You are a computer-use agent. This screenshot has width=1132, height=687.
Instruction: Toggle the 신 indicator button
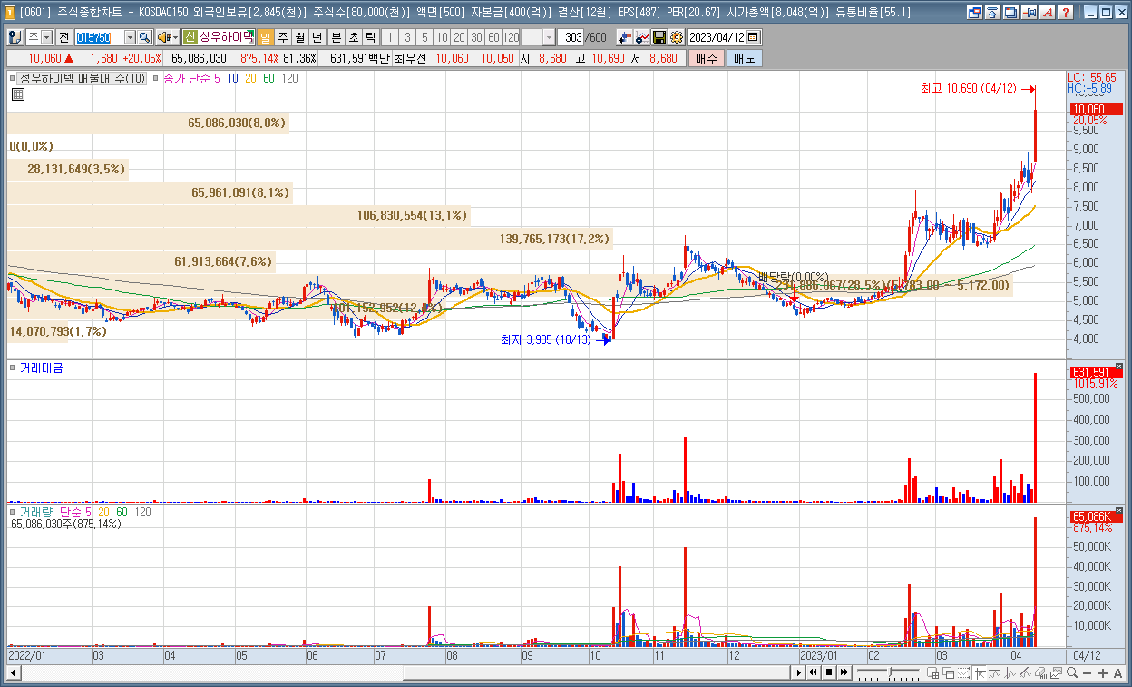[190, 37]
